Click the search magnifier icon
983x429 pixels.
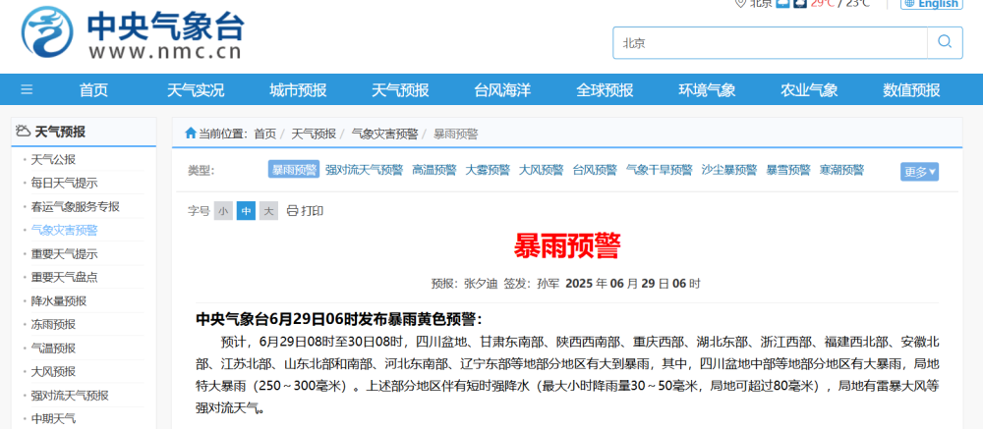tap(944, 42)
